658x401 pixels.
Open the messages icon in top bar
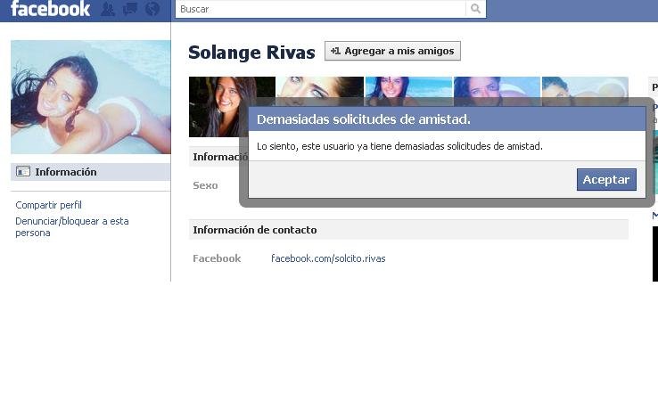[x=130, y=9]
